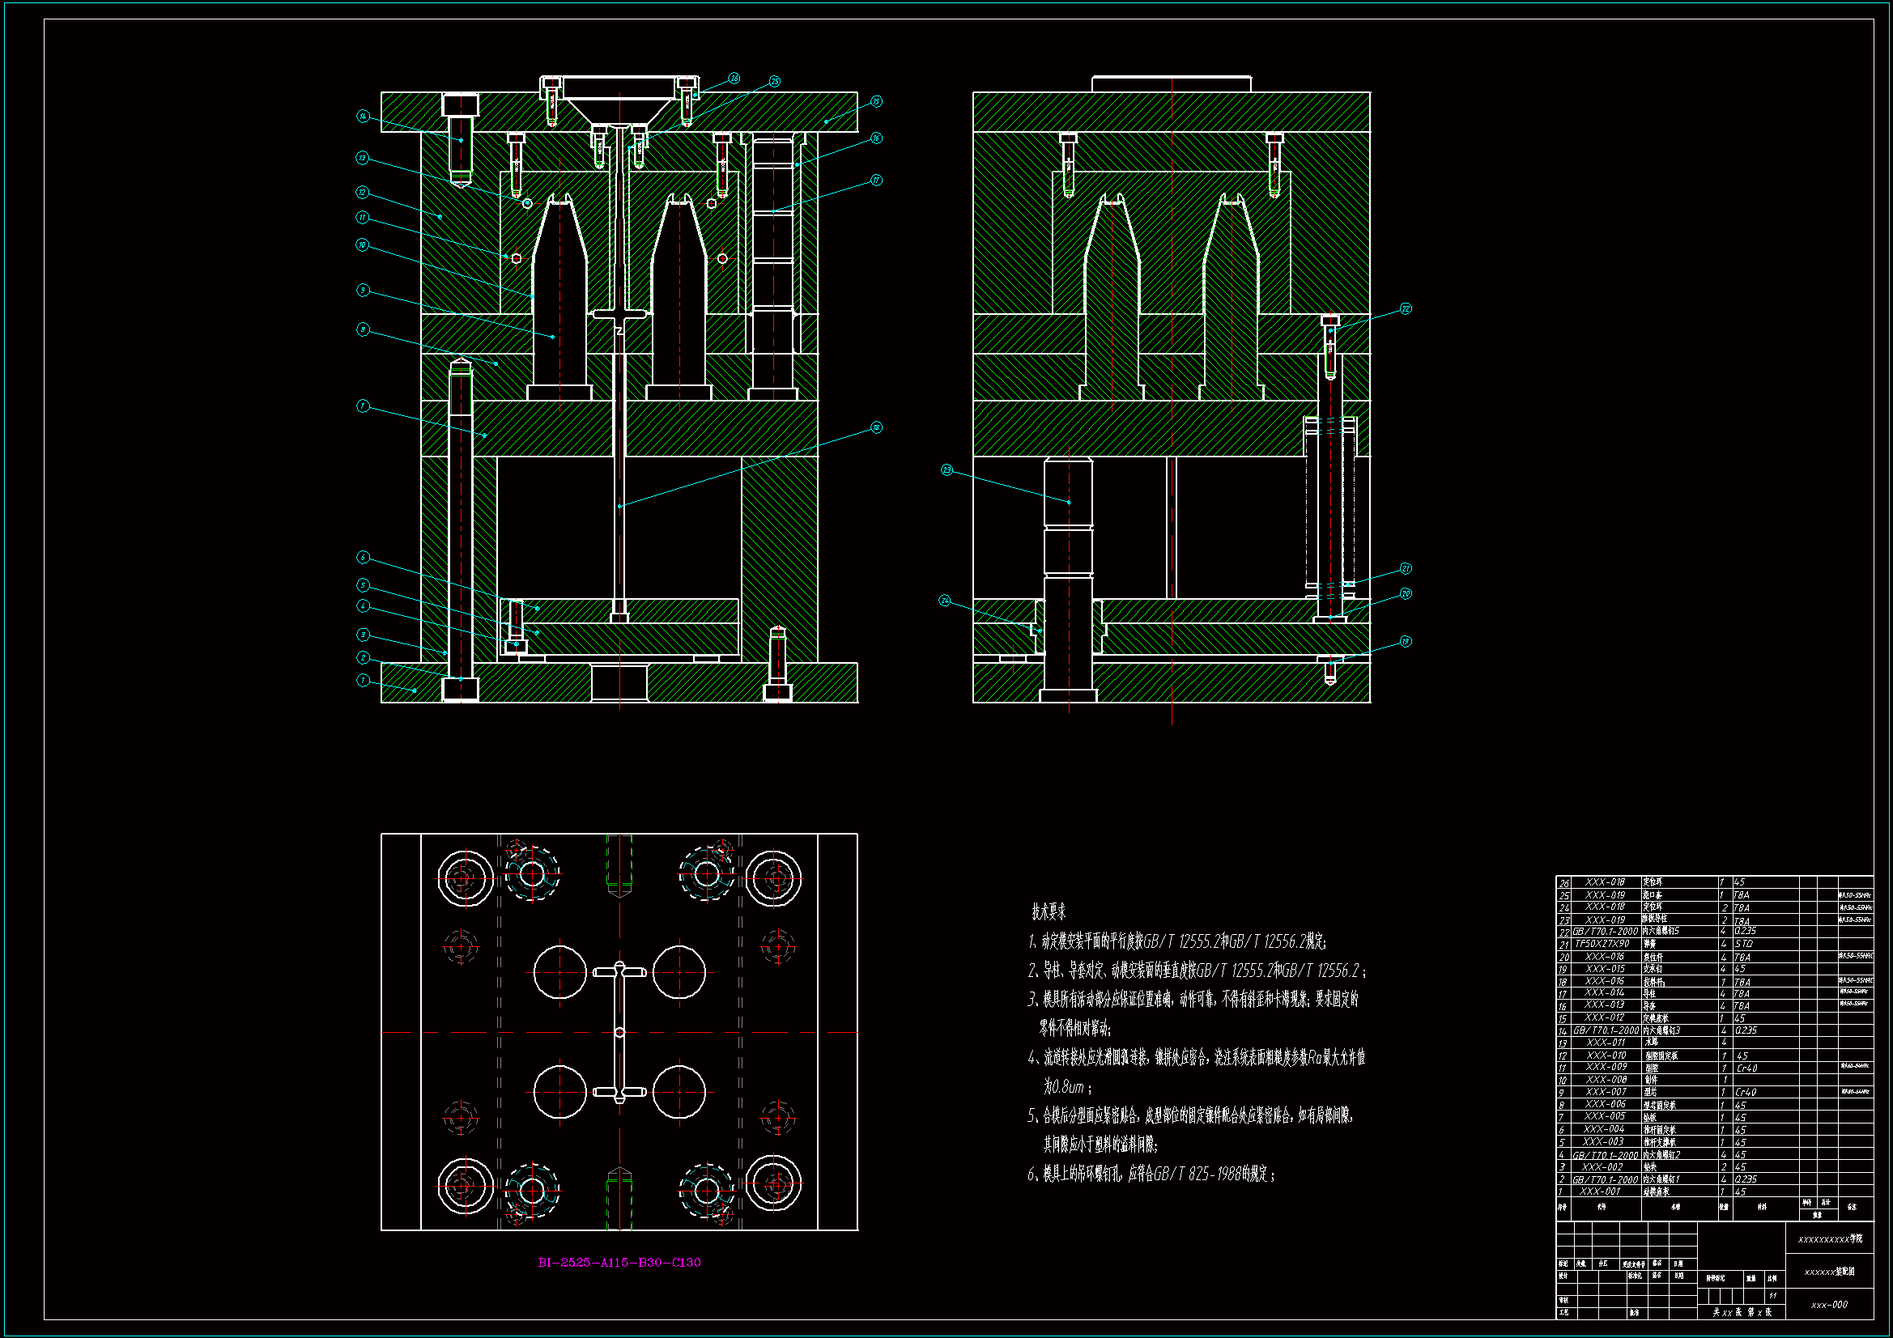Click part balloon number 18
Screen dimensions: 1893x1338
875,427
